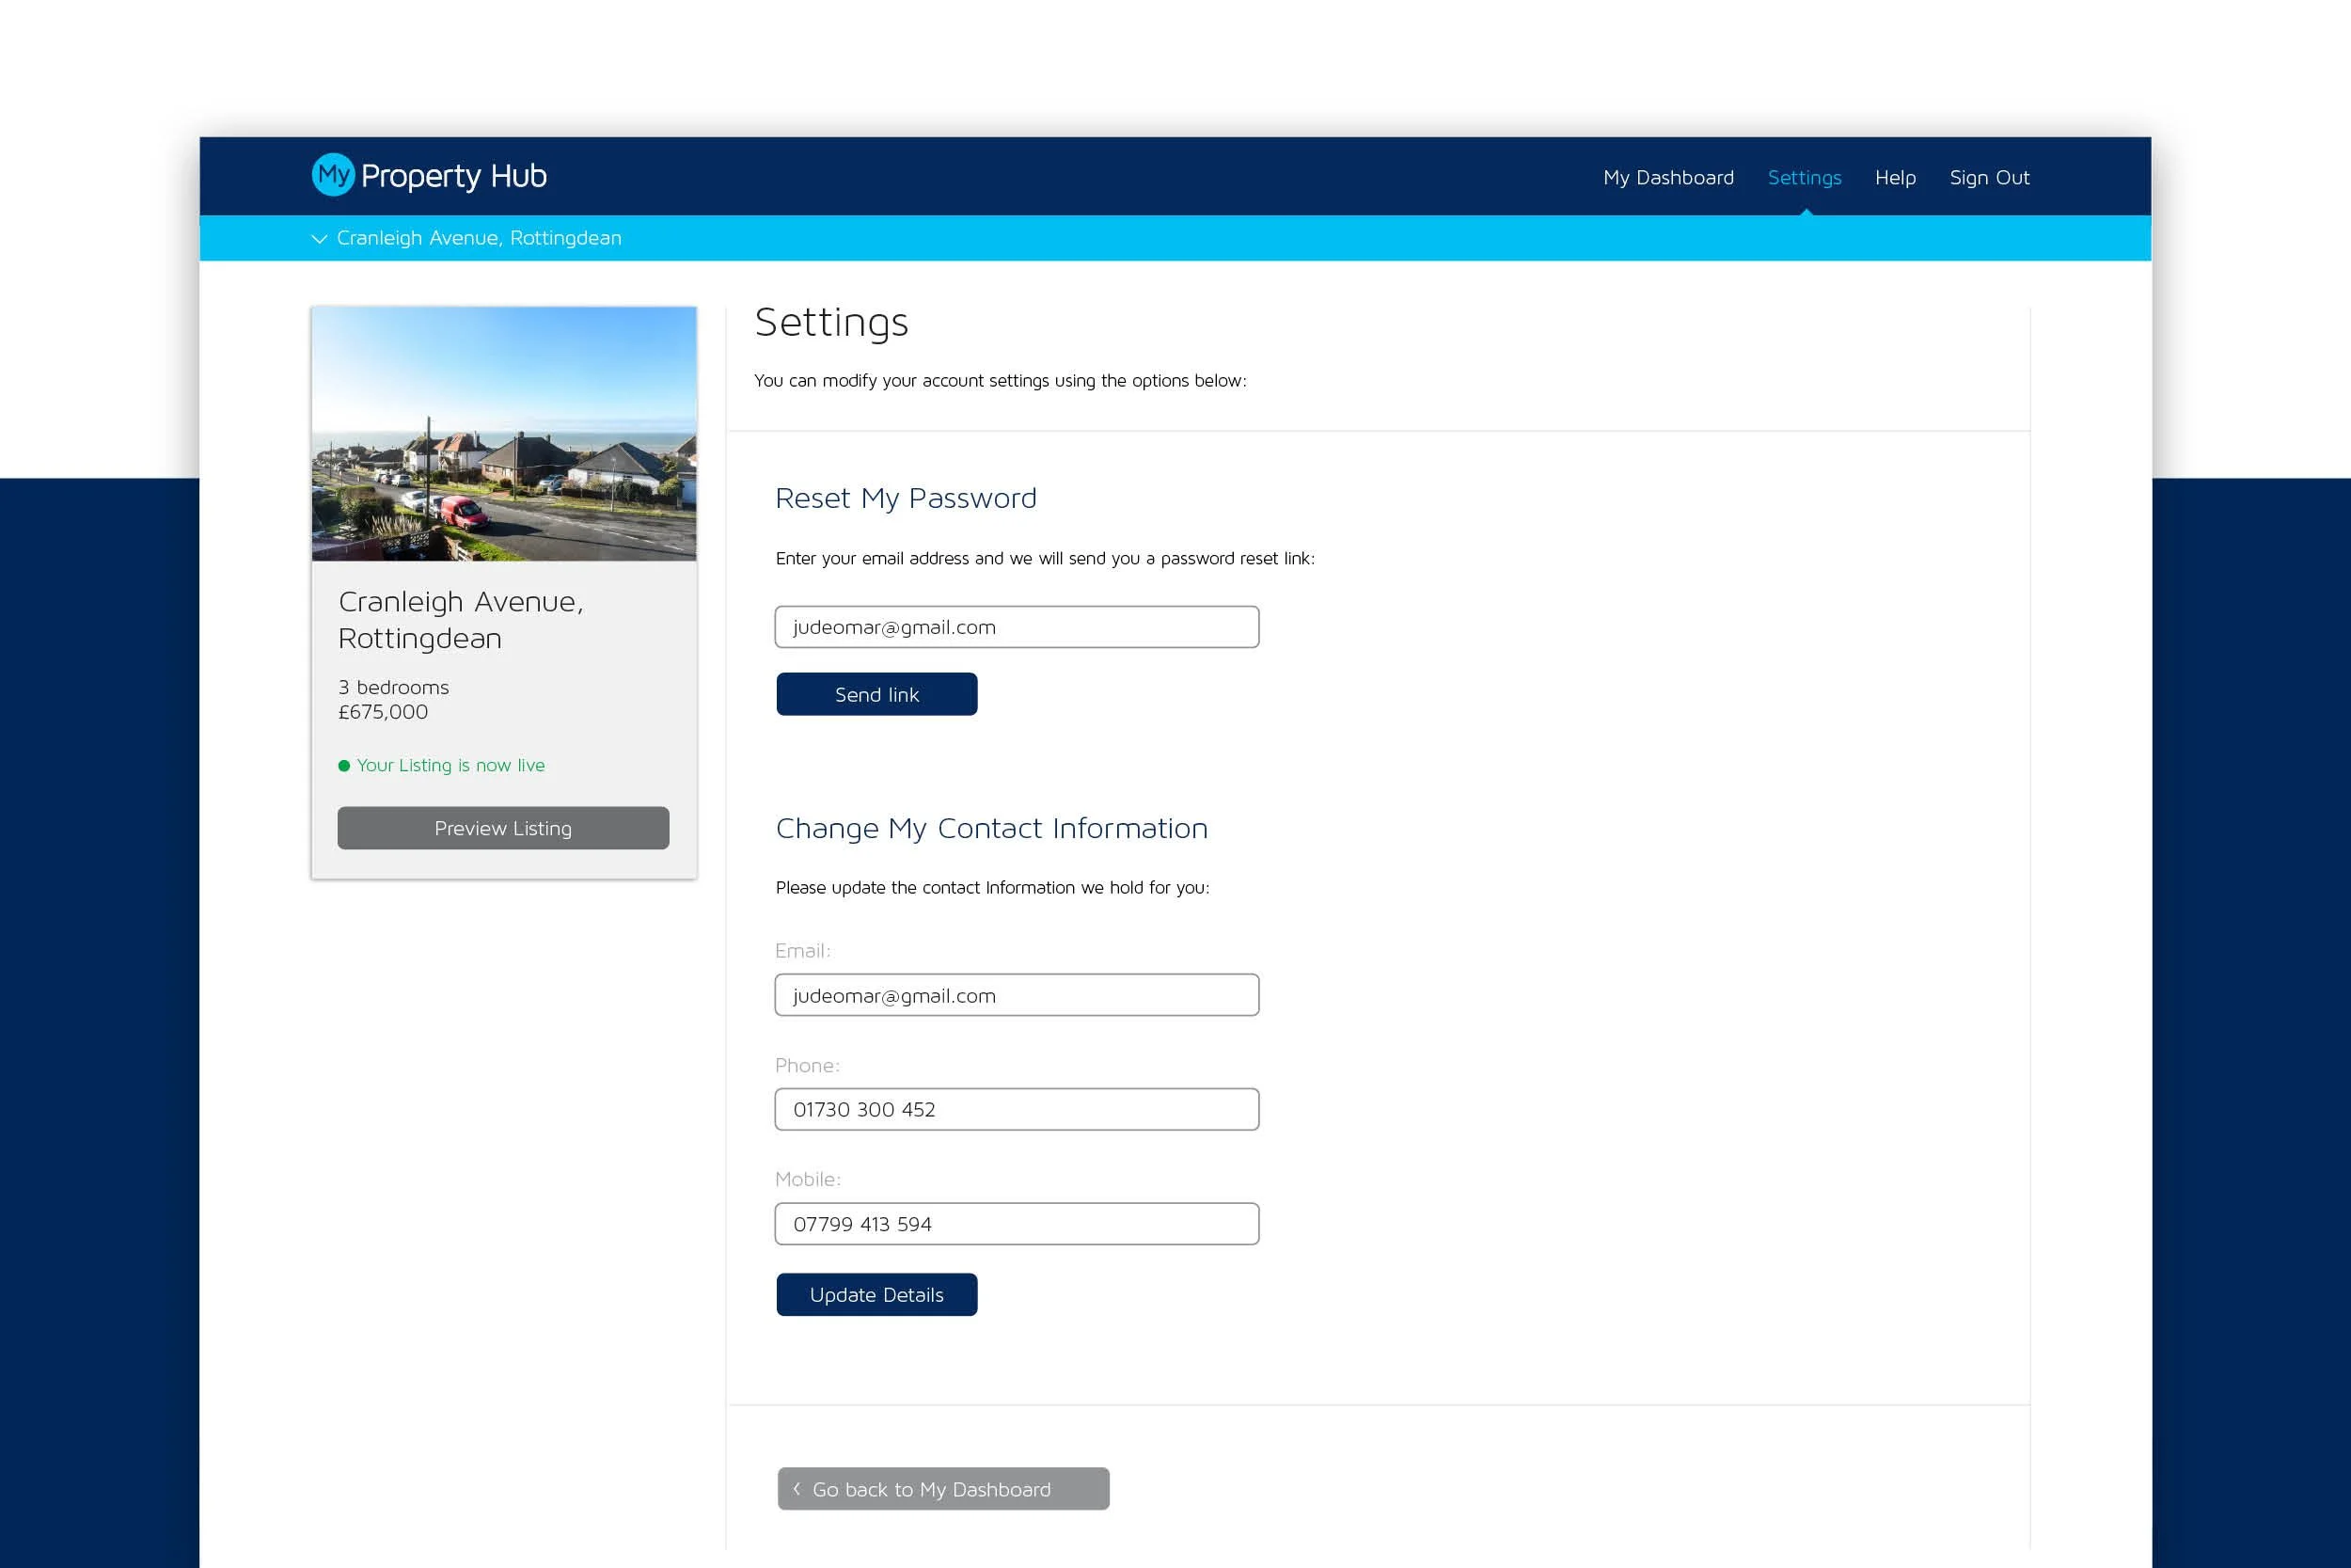Viewport: 2351px width, 1568px height.
Task: Focus the contact Email input field
Action: click(x=1017, y=995)
